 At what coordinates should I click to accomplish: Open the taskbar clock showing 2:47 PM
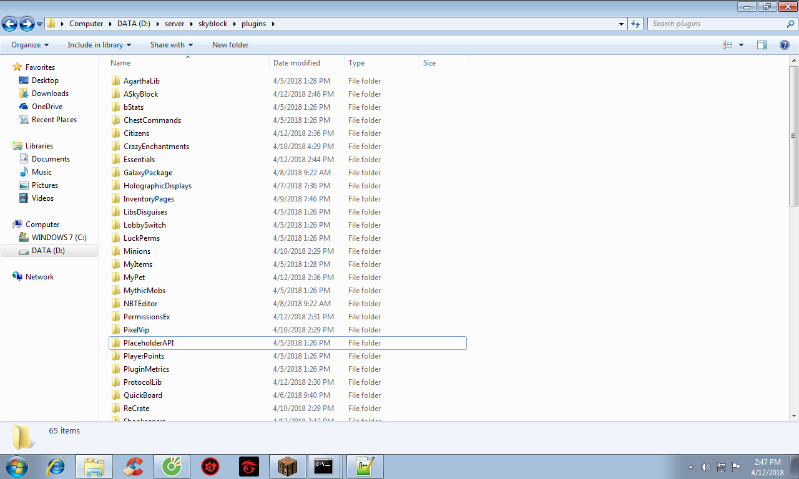pos(767,467)
